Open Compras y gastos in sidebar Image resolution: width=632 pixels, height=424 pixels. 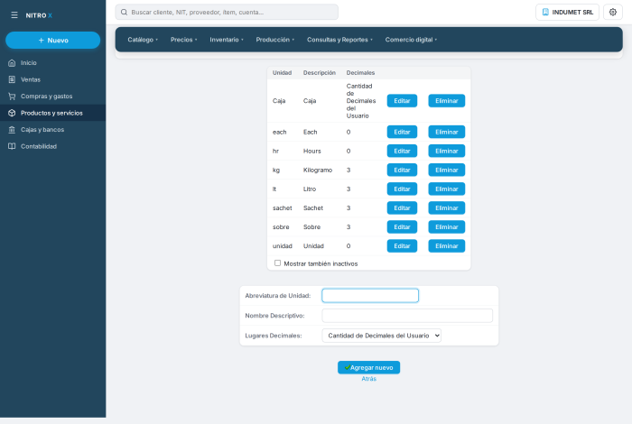pyautogui.click(x=52, y=97)
